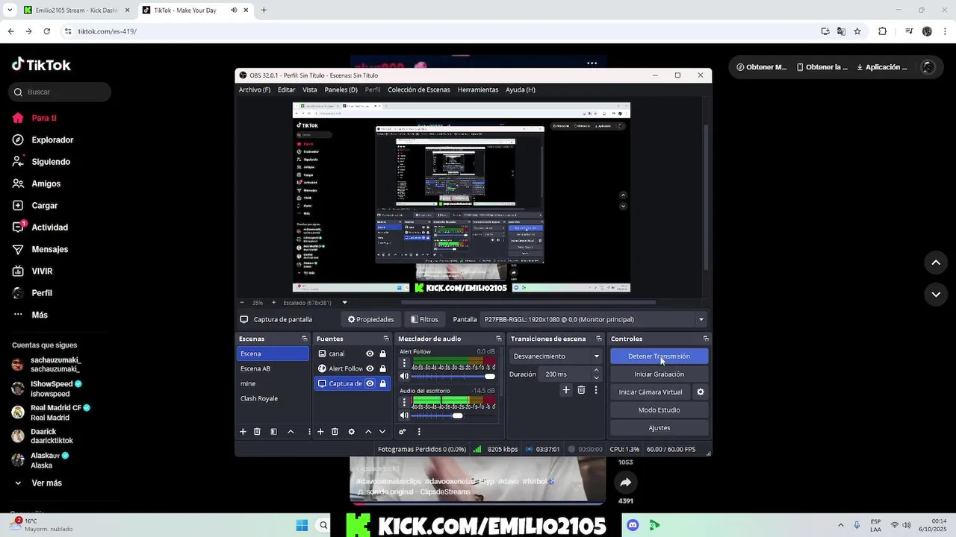This screenshot has height=537, width=956.
Task: Open the Vista menu in OBS
Action: tap(309, 89)
